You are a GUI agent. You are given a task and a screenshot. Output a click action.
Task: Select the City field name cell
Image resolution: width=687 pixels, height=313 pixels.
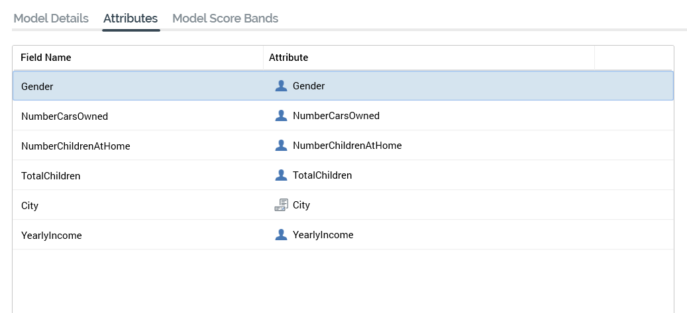pos(30,206)
